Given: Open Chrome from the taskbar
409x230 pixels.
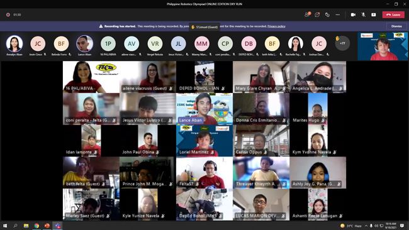Looking at the screenshot, I should pos(36,226).
